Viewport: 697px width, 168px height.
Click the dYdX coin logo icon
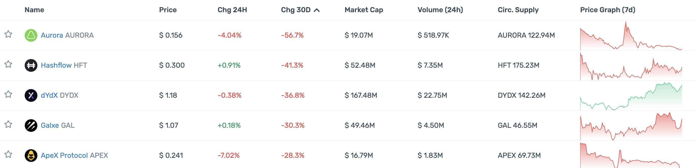pyautogui.click(x=31, y=95)
